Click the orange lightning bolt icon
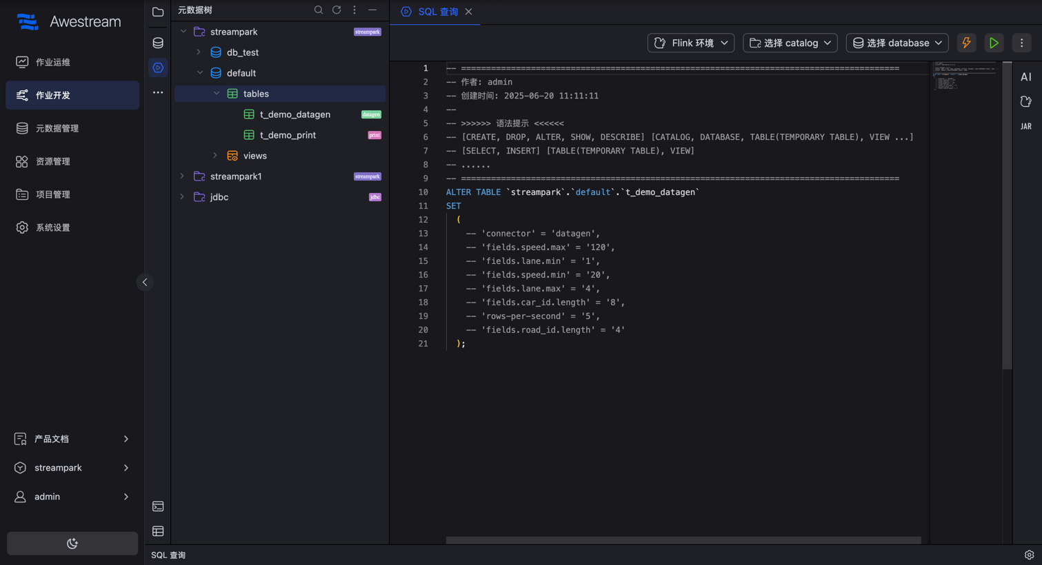The height and width of the screenshot is (565, 1042). [966, 43]
